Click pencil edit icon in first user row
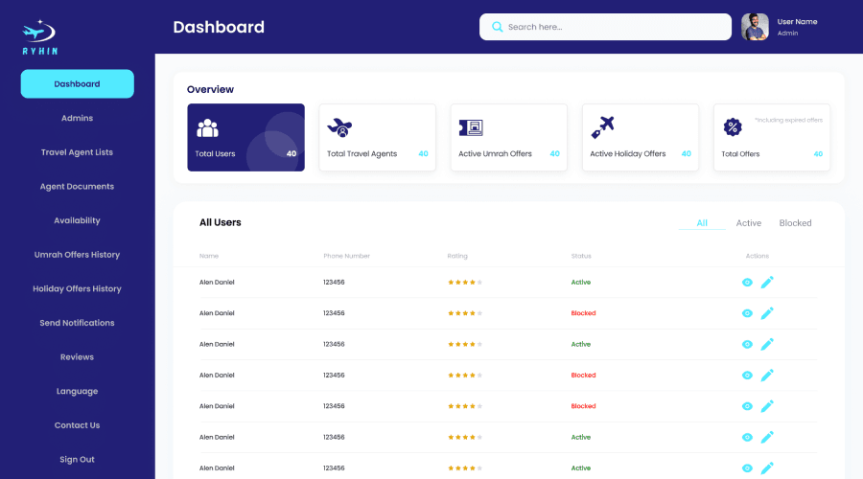The image size is (863, 479). (767, 283)
